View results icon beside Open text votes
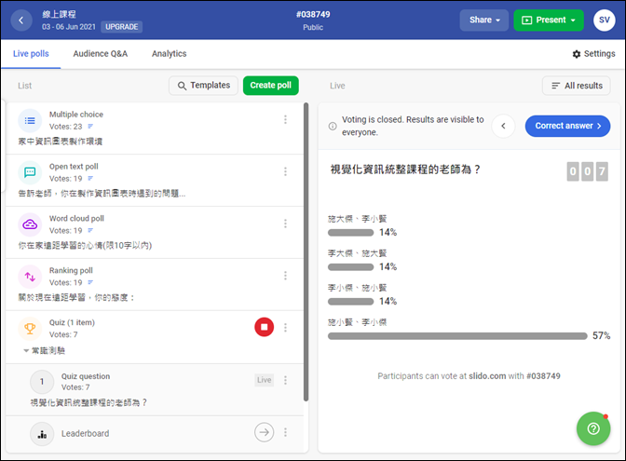The width and height of the screenshot is (626, 461). [90, 179]
